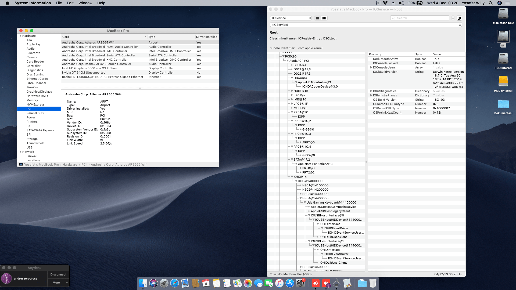This screenshot has height=290, width=516.
Task: Open the File menu
Action: click(x=59, y=3)
